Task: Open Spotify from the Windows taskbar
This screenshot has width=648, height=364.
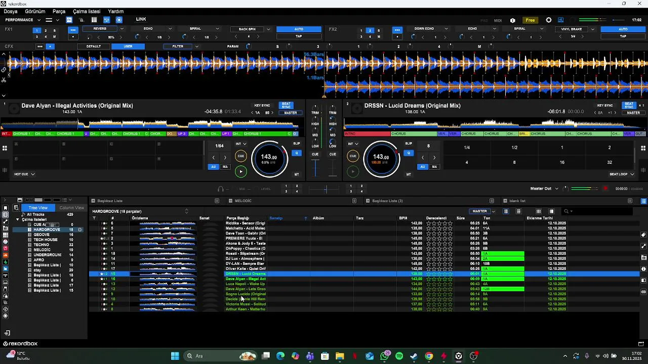Action: coord(399,356)
